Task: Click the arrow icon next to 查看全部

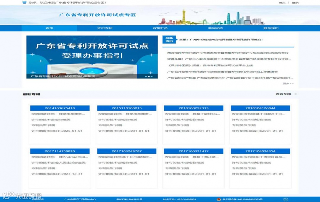Action: (296, 94)
